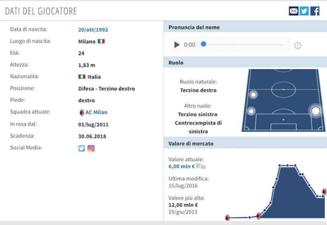Select the left-back position marker on pitch
This screenshot has height=225, width=327.
coord(251,111)
